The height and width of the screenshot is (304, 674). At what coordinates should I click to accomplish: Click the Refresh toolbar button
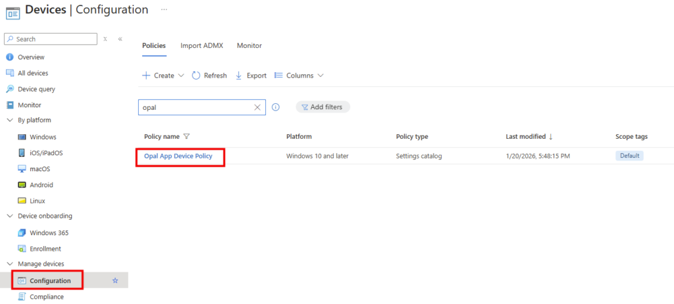point(209,76)
